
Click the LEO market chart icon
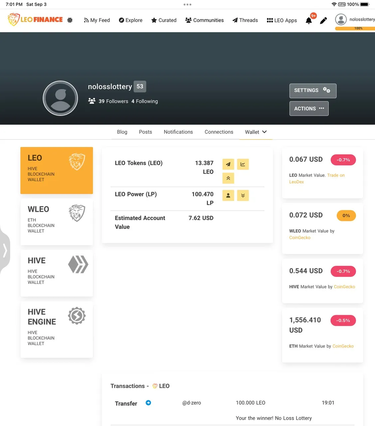(243, 164)
